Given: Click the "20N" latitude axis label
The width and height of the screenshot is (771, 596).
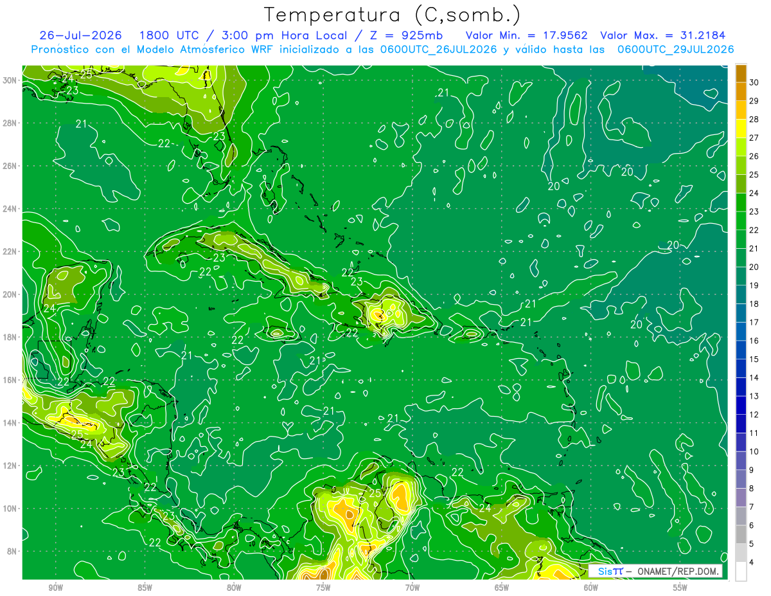Looking at the screenshot, I should 10,294.
